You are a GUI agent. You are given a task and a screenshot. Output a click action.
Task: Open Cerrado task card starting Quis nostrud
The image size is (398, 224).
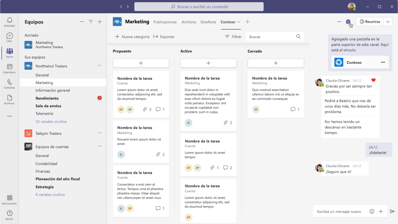pyautogui.click(x=276, y=94)
